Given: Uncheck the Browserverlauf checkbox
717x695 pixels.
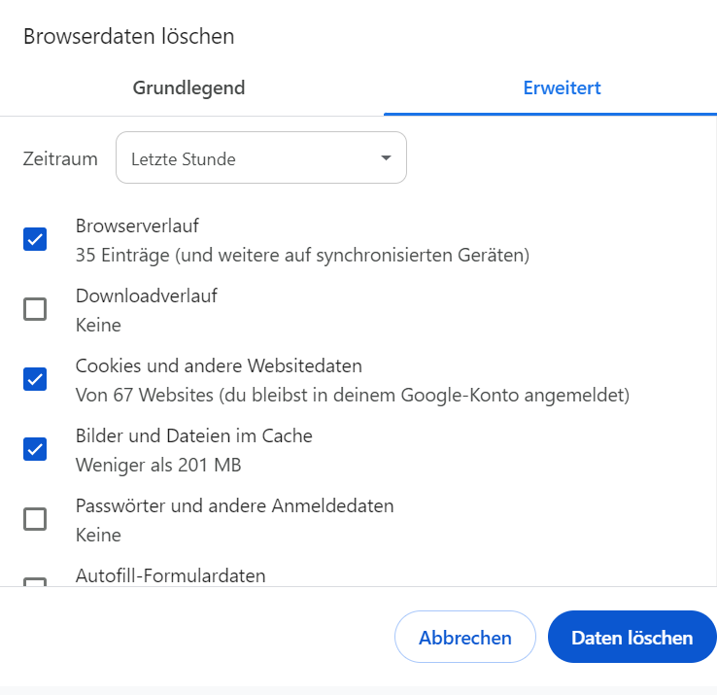Looking at the screenshot, I should (35, 239).
